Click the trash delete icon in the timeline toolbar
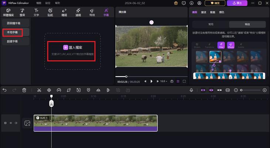This screenshot has height=148, width=270. 24,90
